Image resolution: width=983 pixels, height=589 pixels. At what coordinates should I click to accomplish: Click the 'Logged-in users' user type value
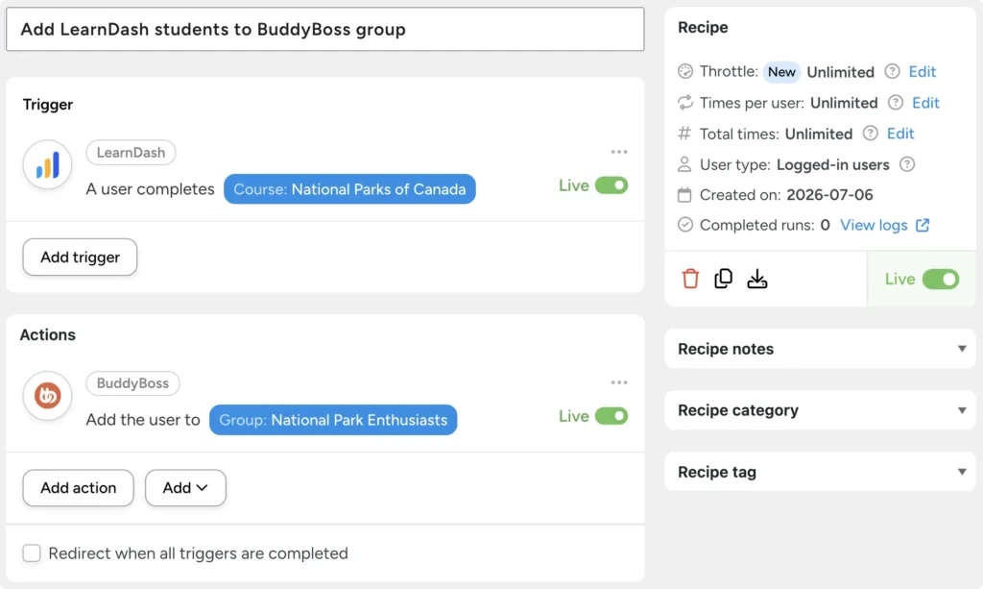832,164
